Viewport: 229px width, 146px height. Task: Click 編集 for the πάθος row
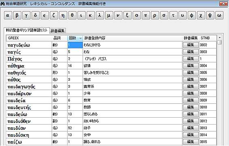pos(191,79)
